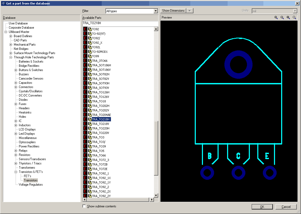Click the lock icon next to TO99
Viewport: 301px width, 214px height.
pos(90,56)
